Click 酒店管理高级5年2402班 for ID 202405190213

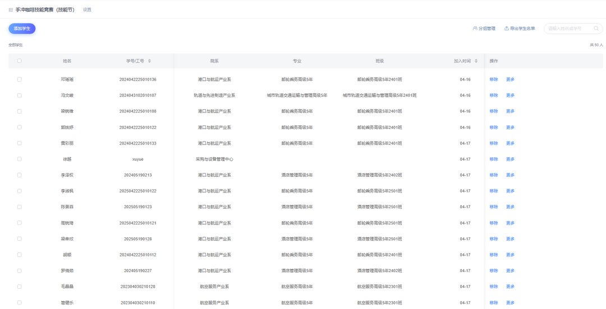pyautogui.click(x=379, y=175)
